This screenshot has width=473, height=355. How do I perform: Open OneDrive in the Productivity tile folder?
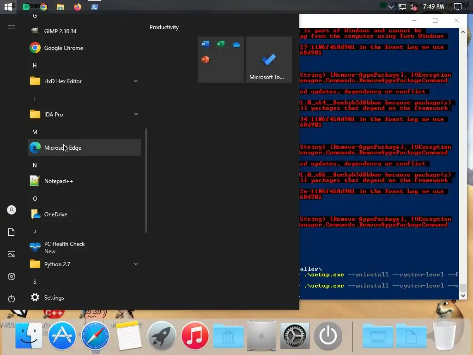tap(236, 44)
